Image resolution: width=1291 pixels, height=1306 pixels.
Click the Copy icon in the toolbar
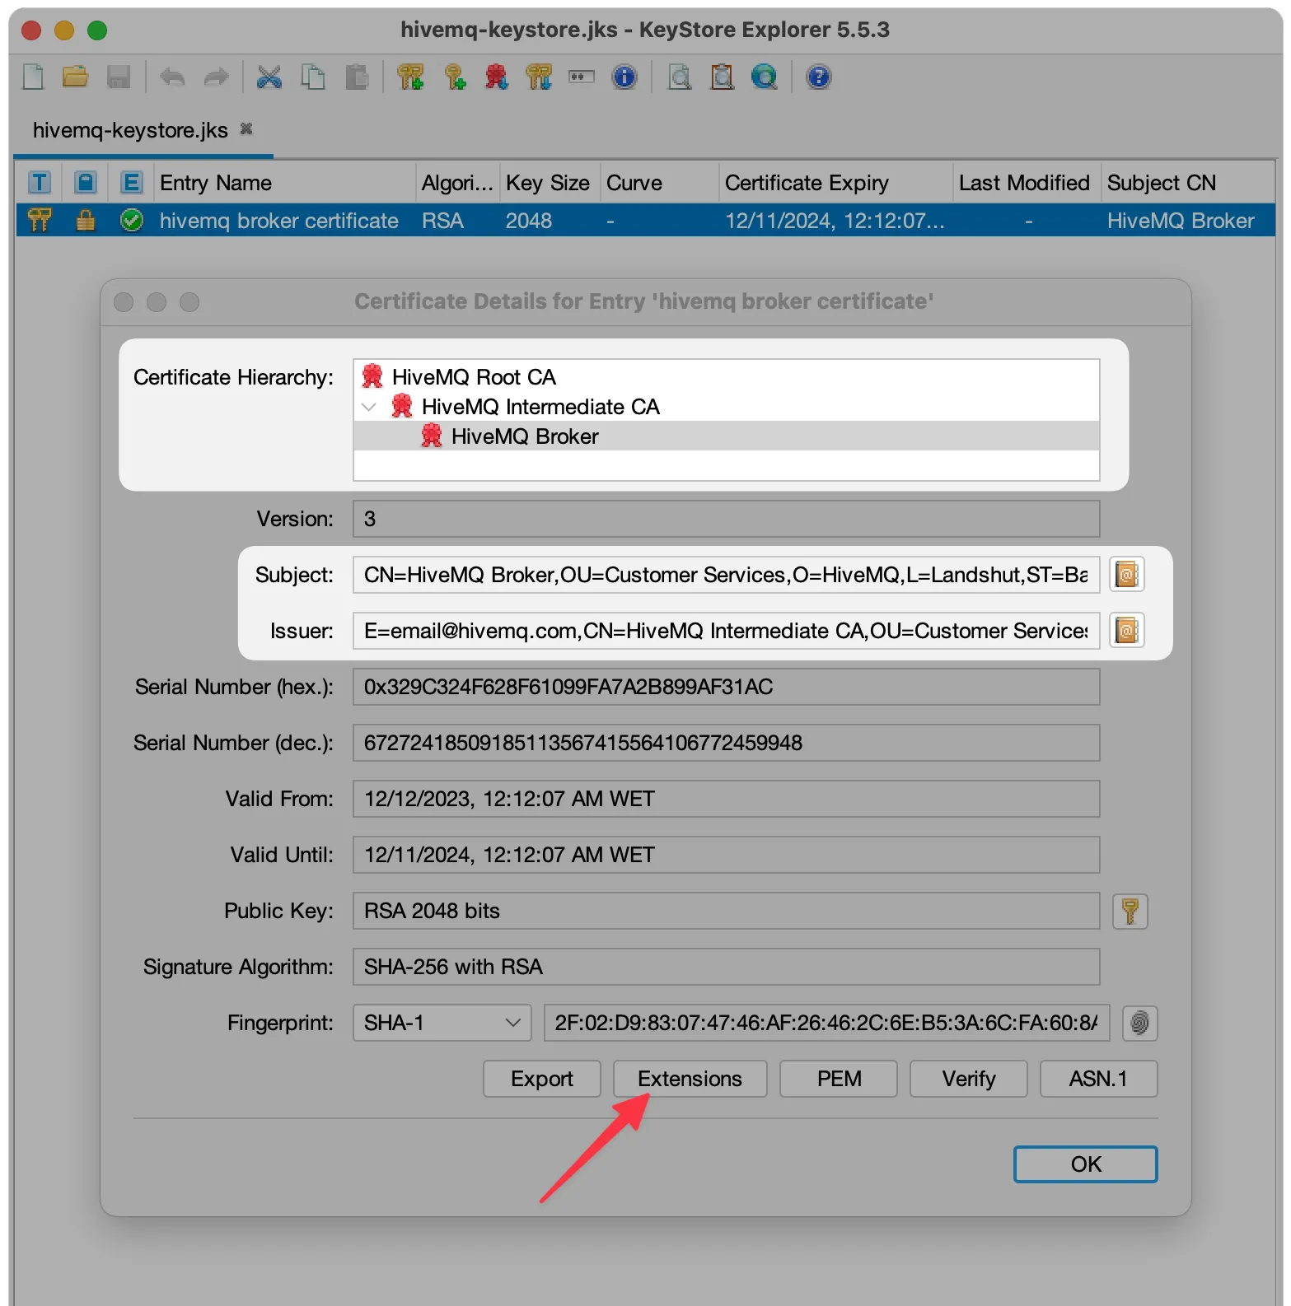click(313, 77)
